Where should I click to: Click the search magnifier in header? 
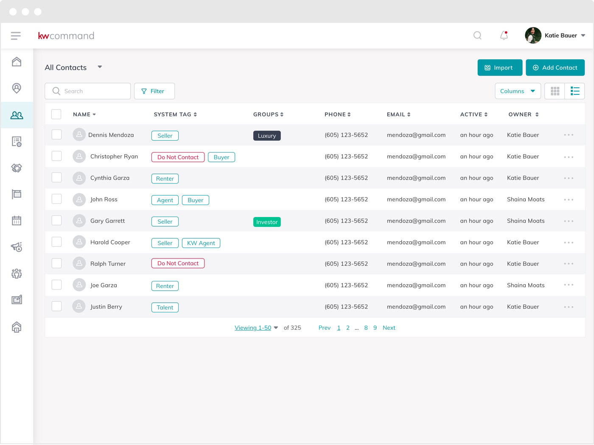(x=477, y=36)
